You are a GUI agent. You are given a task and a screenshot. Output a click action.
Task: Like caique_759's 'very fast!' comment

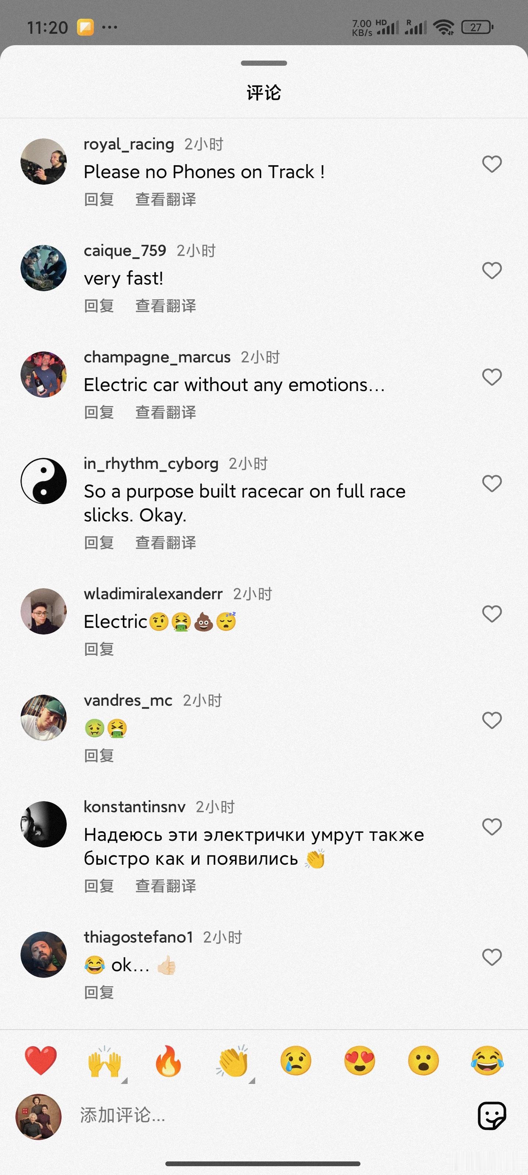click(x=492, y=271)
